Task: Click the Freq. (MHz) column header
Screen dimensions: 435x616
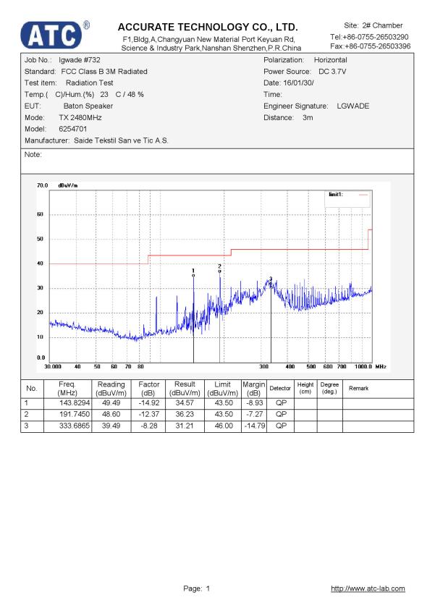Action: tap(67, 389)
